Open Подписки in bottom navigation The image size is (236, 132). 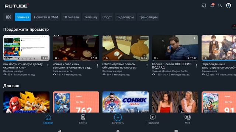(153, 119)
